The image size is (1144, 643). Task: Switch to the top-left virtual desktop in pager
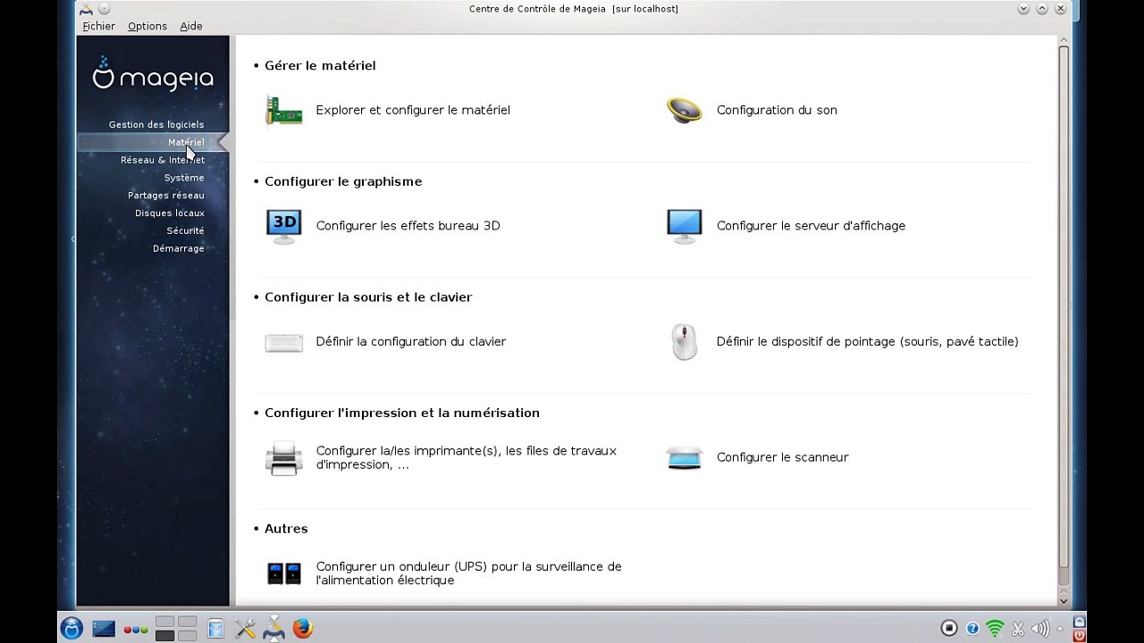click(x=164, y=622)
